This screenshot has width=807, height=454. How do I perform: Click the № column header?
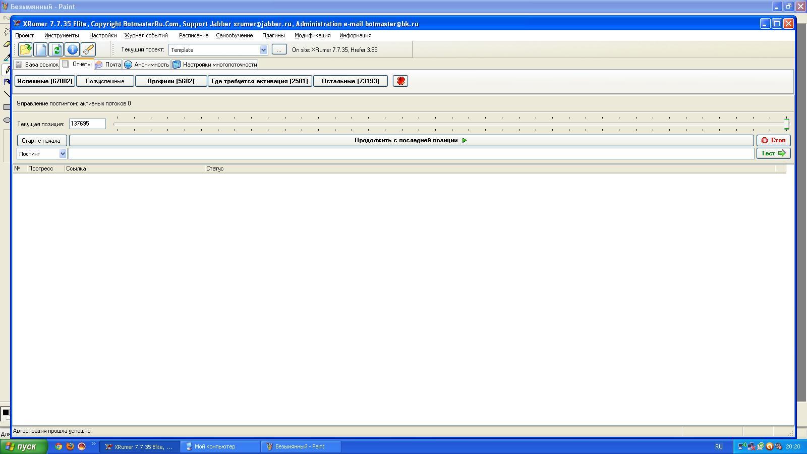20,168
